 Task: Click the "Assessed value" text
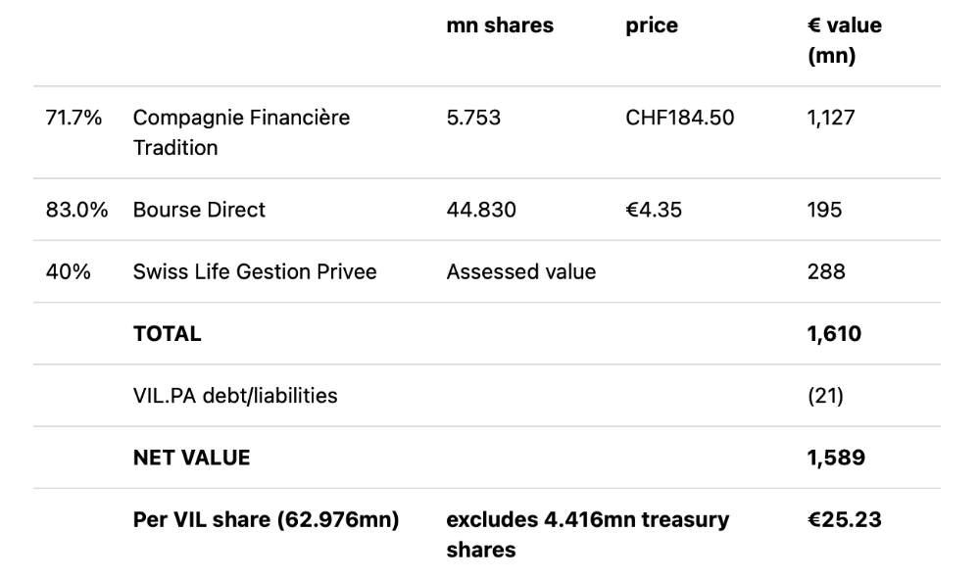pyautogui.click(x=520, y=271)
